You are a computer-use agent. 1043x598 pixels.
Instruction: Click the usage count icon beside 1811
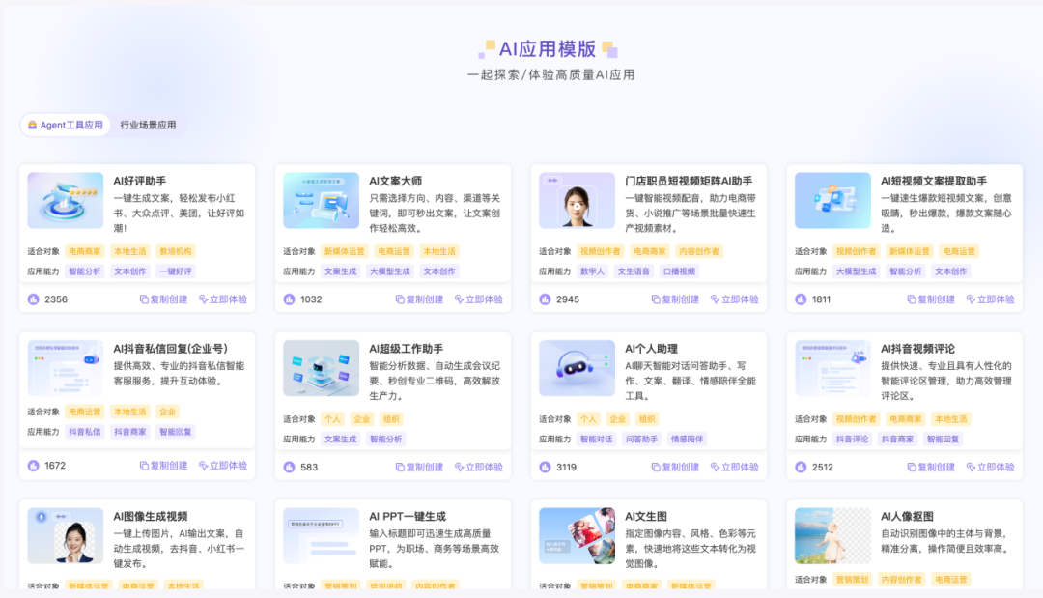[801, 299]
